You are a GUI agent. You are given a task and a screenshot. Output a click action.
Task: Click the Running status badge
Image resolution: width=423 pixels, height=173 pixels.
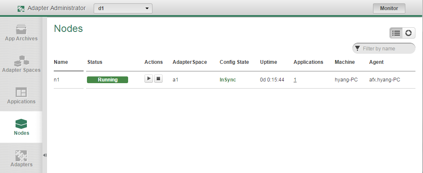108,80
